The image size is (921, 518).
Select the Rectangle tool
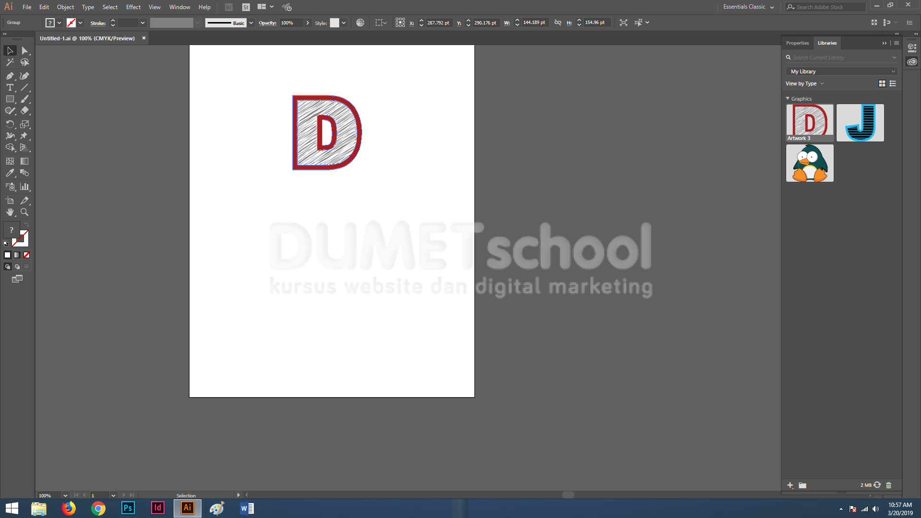[x=10, y=99]
